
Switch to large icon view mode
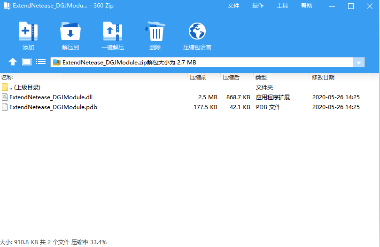click(27, 62)
